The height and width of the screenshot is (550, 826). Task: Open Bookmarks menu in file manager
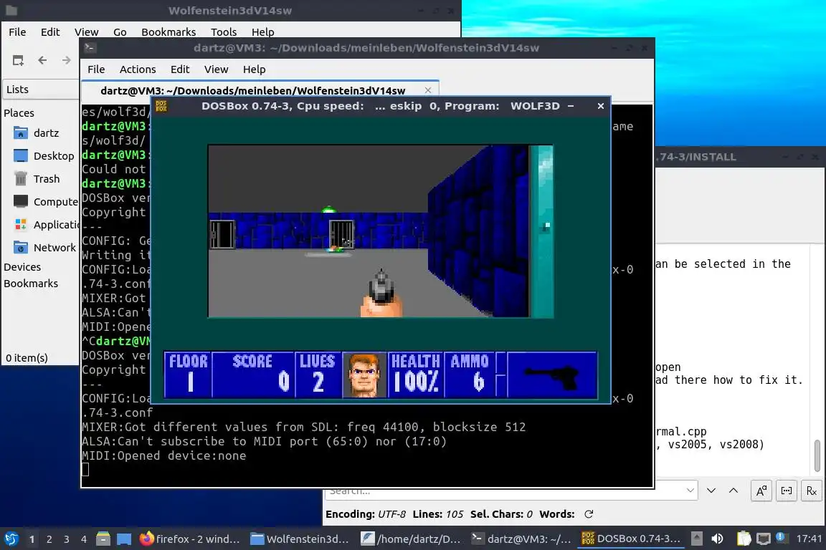168,32
